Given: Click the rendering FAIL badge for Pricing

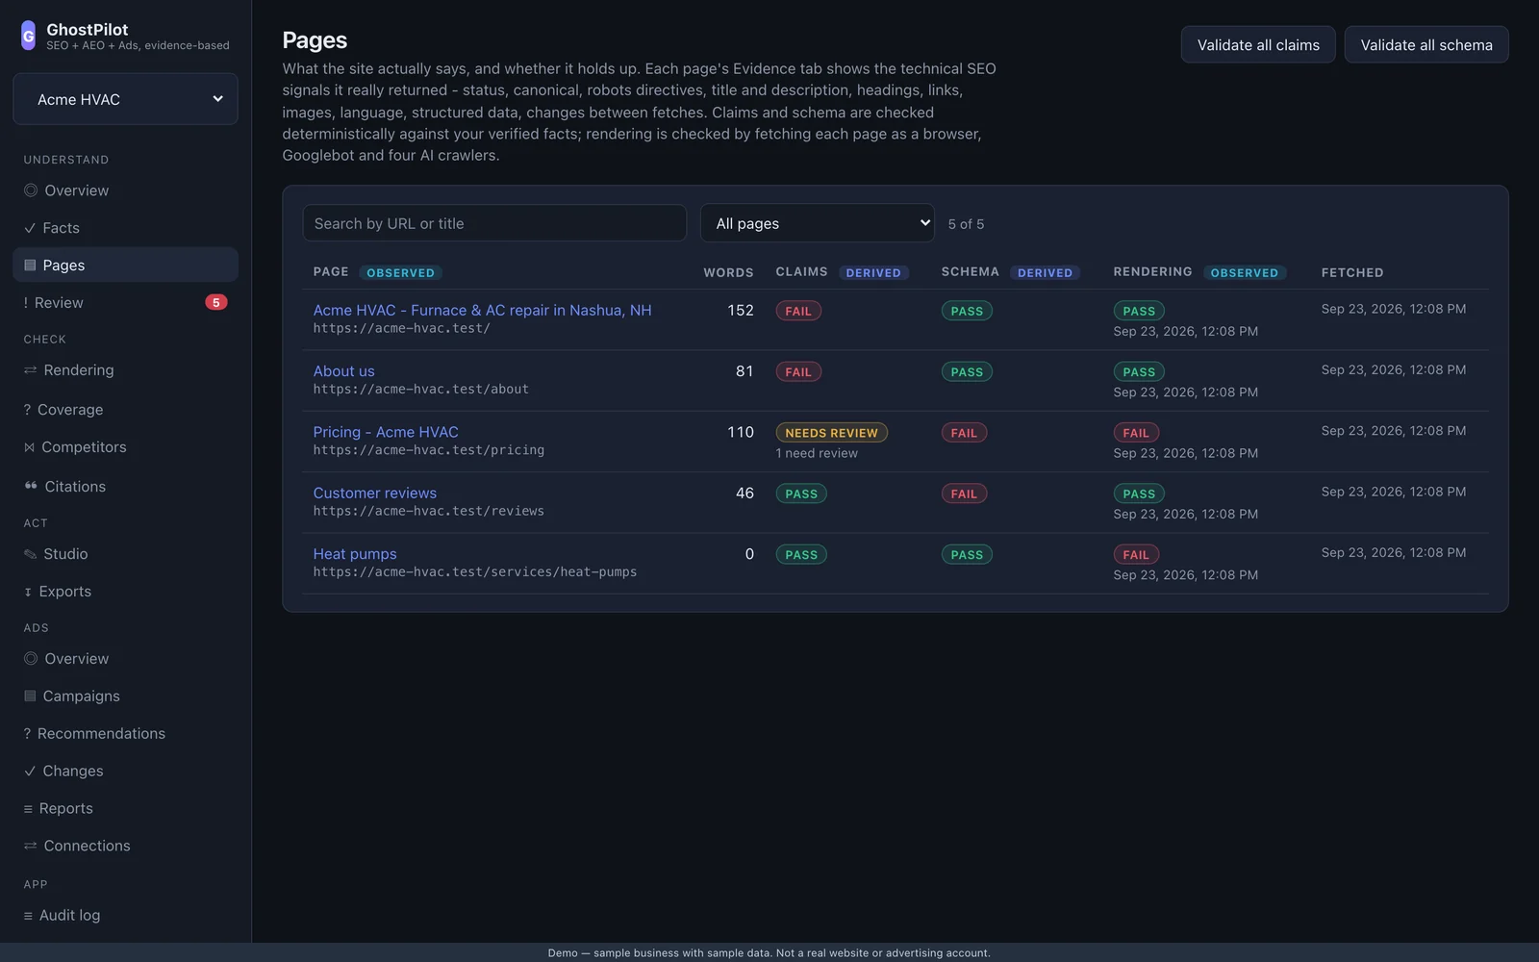Looking at the screenshot, I should (x=1136, y=433).
